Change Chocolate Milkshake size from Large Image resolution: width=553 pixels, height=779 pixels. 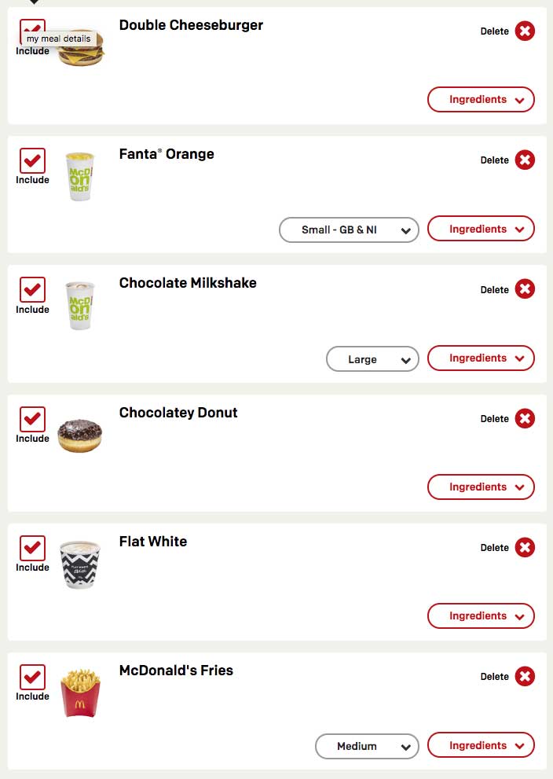[372, 359]
